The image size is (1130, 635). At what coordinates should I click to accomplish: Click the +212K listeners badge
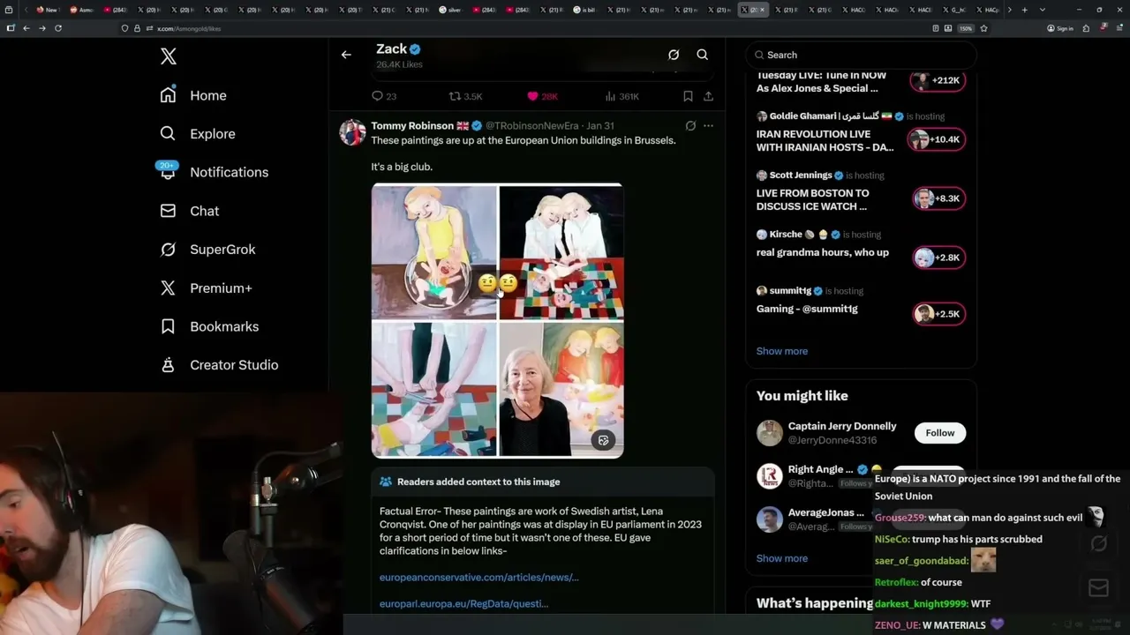938,80
